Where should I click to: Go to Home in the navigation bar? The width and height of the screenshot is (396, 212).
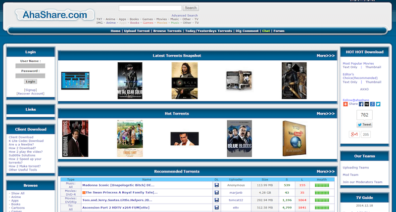coord(115,31)
